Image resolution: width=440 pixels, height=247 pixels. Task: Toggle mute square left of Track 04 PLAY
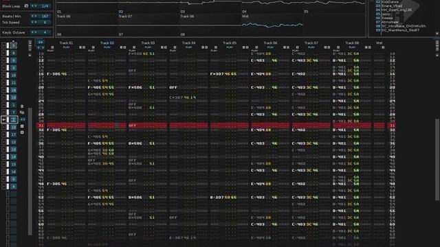pyautogui.click(x=175, y=47)
